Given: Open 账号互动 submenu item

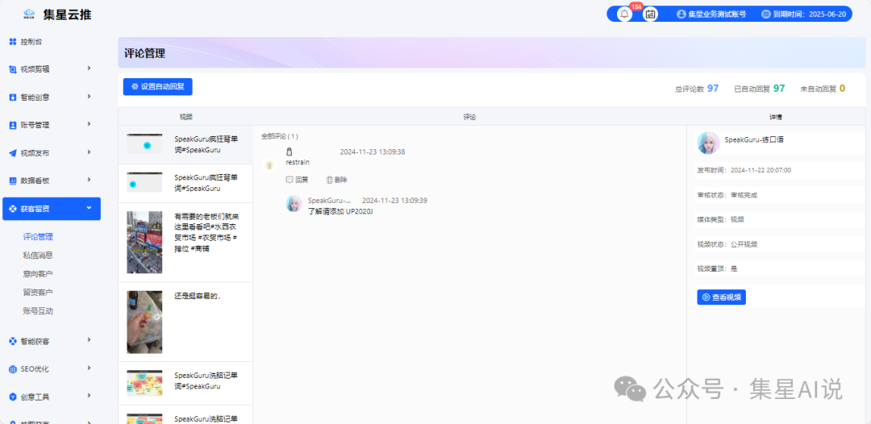Looking at the screenshot, I should point(38,311).
